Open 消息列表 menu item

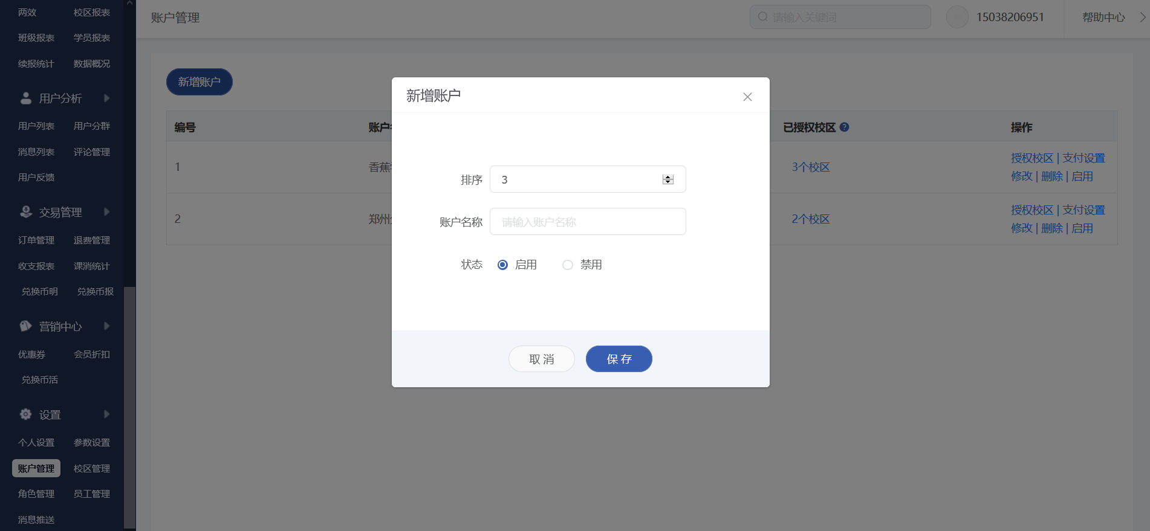pos(36,152)
